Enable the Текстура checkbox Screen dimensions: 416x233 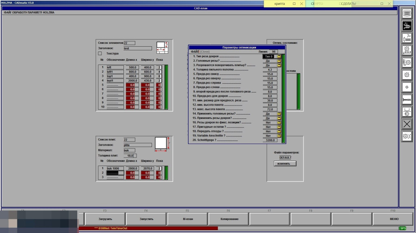pos(100,53)
